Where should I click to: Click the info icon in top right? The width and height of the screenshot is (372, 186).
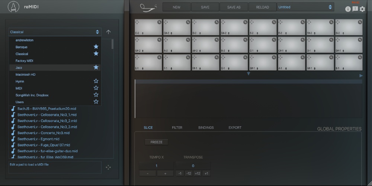coord(348,9)
